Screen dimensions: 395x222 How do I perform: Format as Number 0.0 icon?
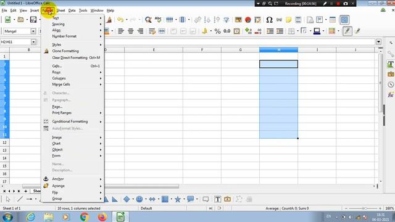[227, 31]
